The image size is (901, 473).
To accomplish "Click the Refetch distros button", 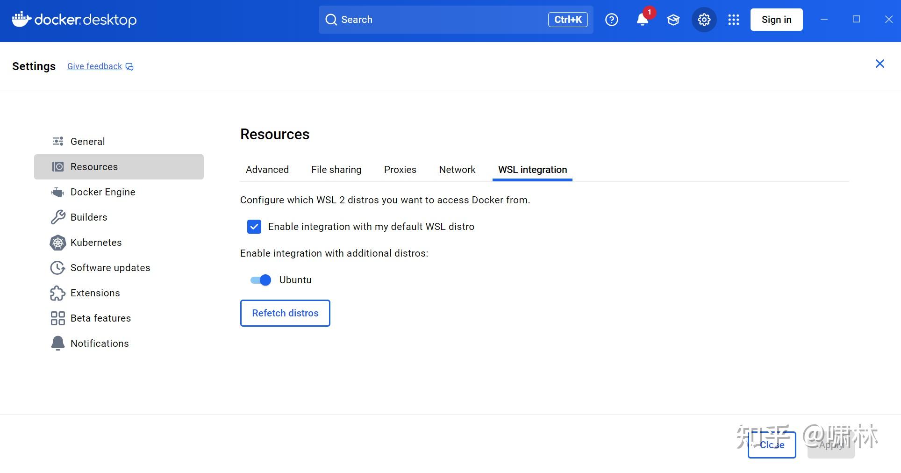I will pos(285,313).
